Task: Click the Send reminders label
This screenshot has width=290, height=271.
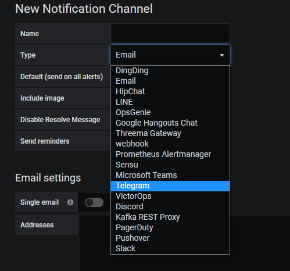Action: coord(45,141)
